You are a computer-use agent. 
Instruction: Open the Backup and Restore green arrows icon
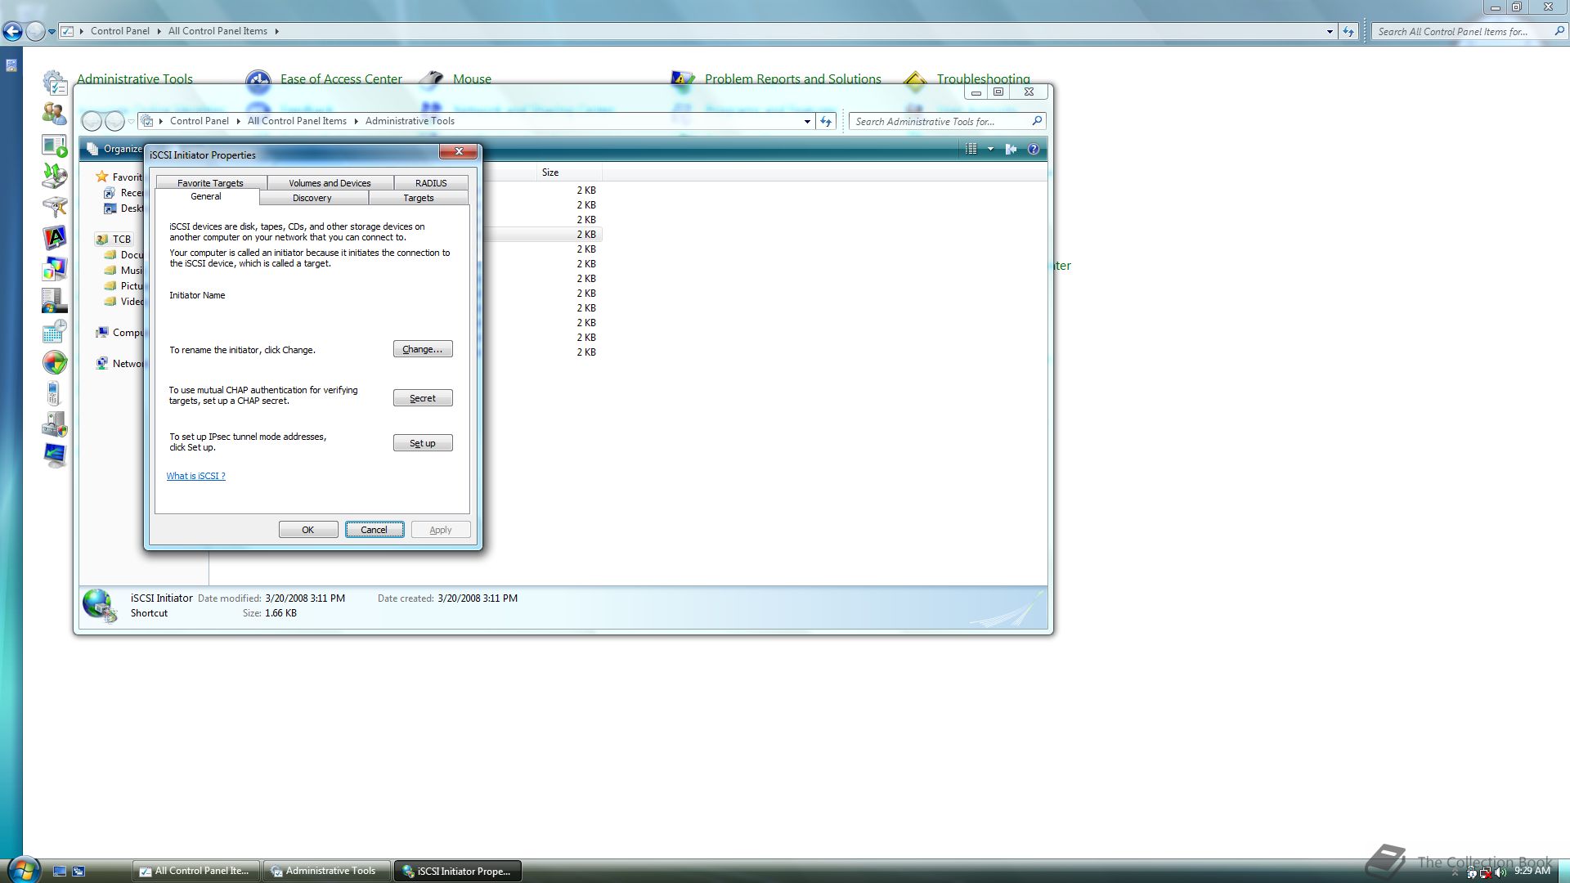pos(55,176)
